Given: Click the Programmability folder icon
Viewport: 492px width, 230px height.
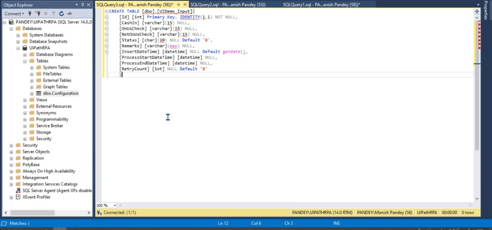Looking at the screenshot, I should [31, 119].
